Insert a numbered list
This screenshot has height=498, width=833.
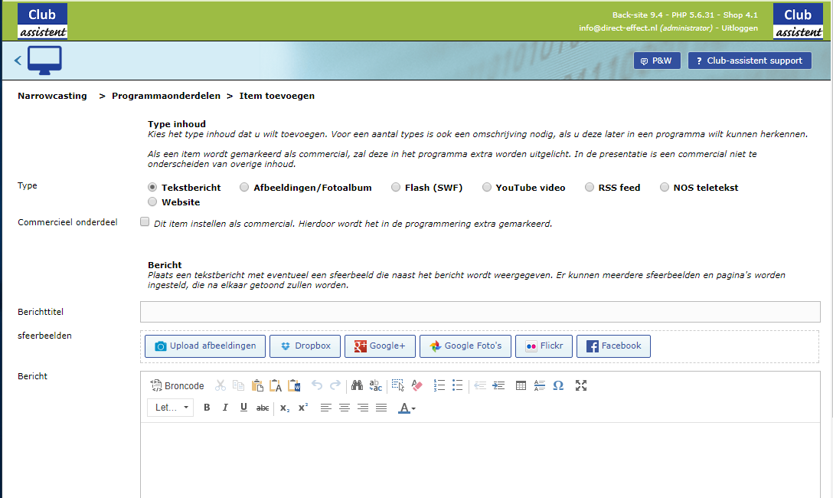click(439, 385)
